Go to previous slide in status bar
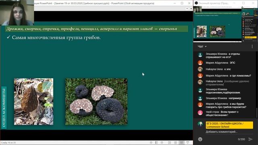This screenshot has height=145, width=258. [x=151, y=143]
